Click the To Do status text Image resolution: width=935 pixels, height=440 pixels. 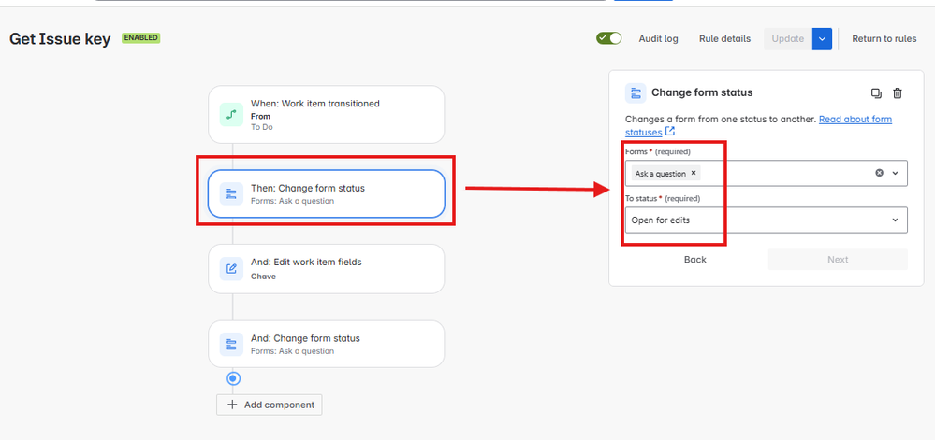coord(262,127)
